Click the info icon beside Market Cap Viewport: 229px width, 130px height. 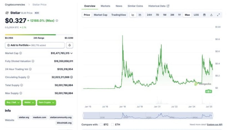(x=21, y=53)
